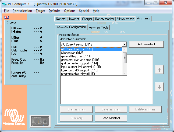Switch to the General tab

coord(61,19)
